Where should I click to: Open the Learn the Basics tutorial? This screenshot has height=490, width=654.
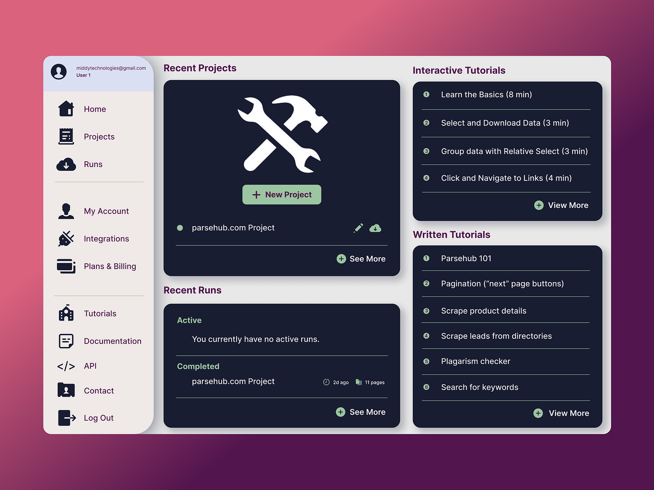[x=486, y=94]
